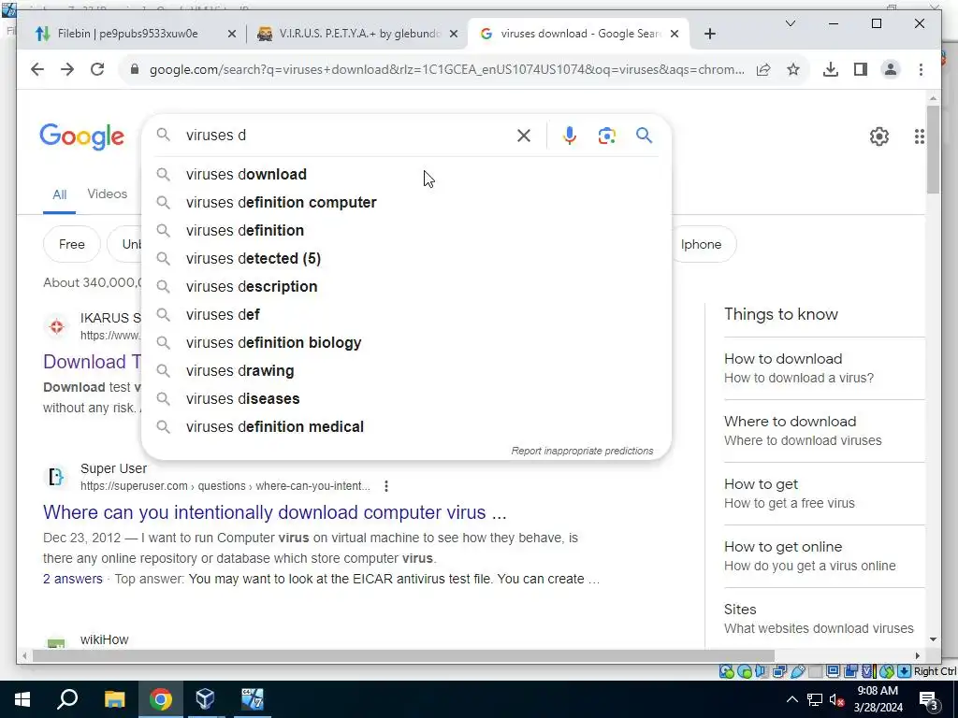Viewport: 958px width, 718px height.
Task: Open Chrome profile avatar
Action: (x=891, y=69)
